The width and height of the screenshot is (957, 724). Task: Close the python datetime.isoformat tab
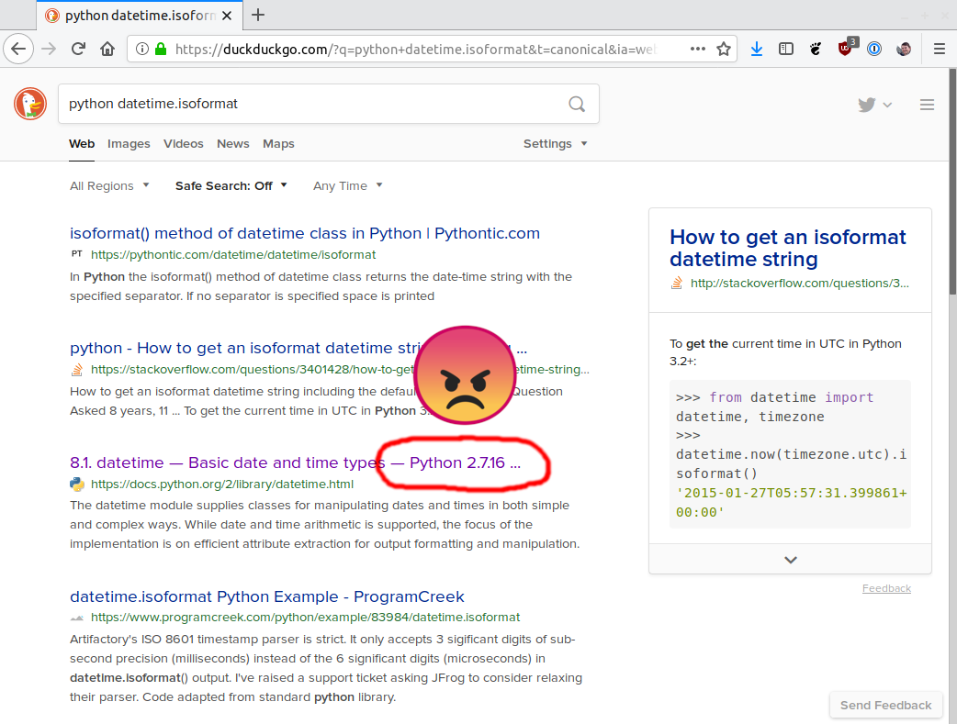227,16
